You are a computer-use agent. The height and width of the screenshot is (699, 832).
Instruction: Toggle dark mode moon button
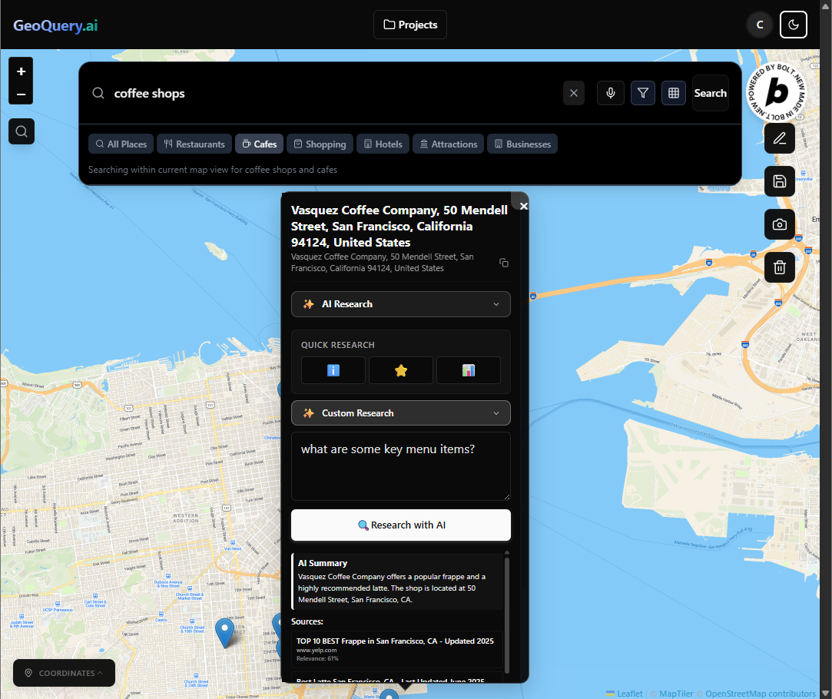pos(794,25)
